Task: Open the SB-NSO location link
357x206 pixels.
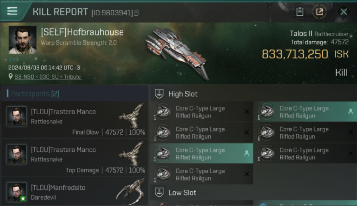Action: coord(48,77)
